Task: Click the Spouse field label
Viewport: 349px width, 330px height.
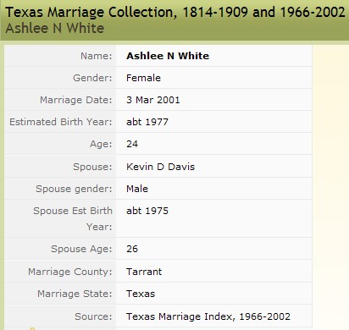Action: click(92, 167)
